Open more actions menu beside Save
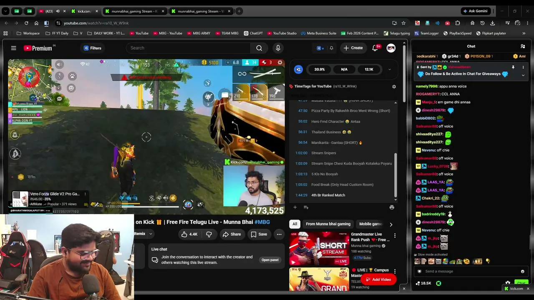The height and width of the screenshot is (300, 534). coord(279,234)
